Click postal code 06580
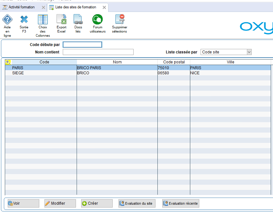 (174, 73)
